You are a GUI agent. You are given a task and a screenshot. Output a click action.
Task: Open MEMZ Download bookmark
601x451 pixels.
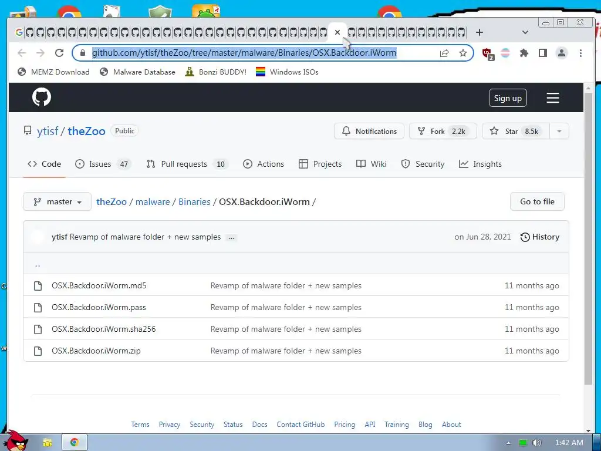pos(53,72)
